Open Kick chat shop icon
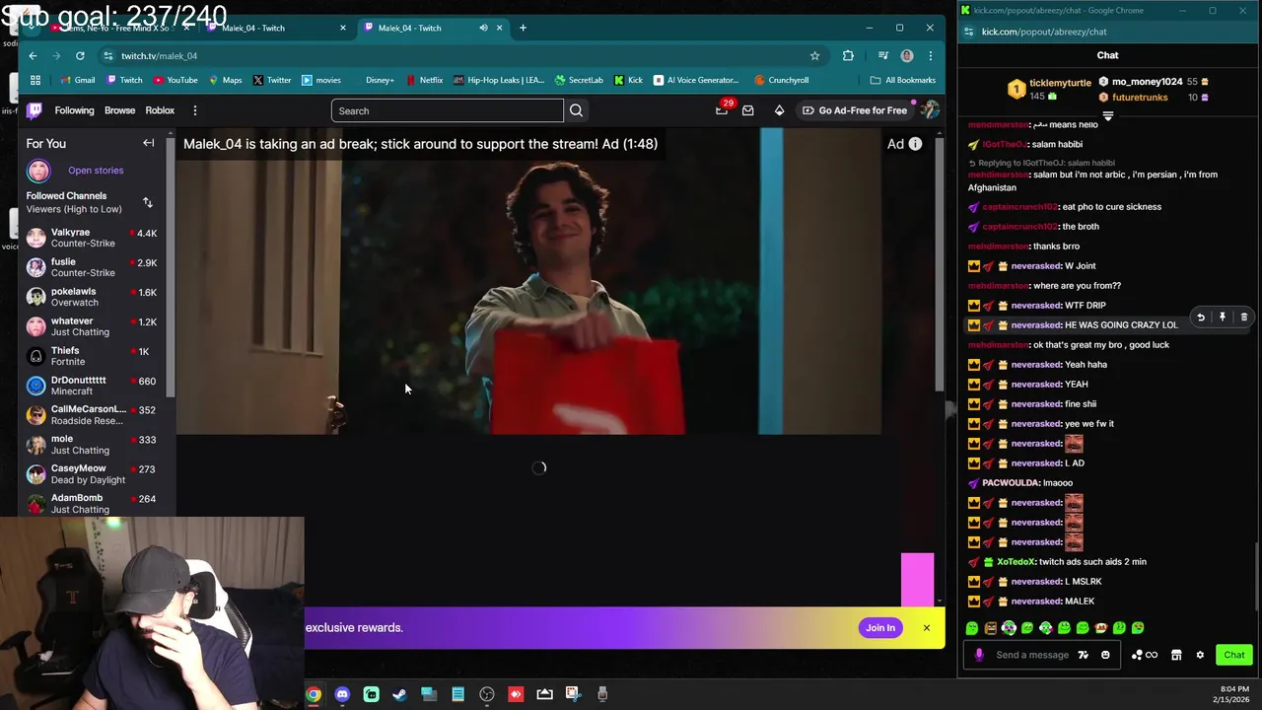Viewport: 1262px width, 710px height. 1176,655
